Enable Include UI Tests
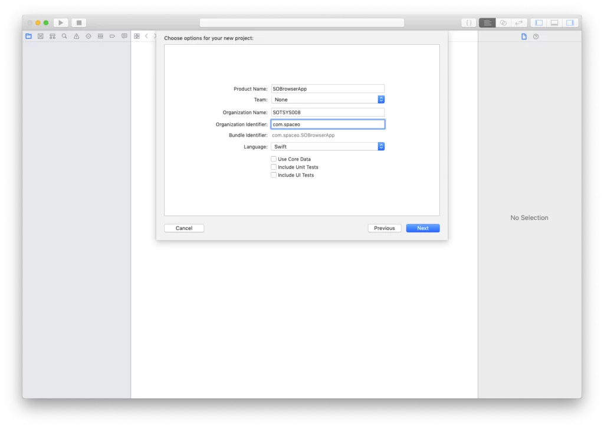The width and height of the screenshot is (604, 428). point(274,175)
